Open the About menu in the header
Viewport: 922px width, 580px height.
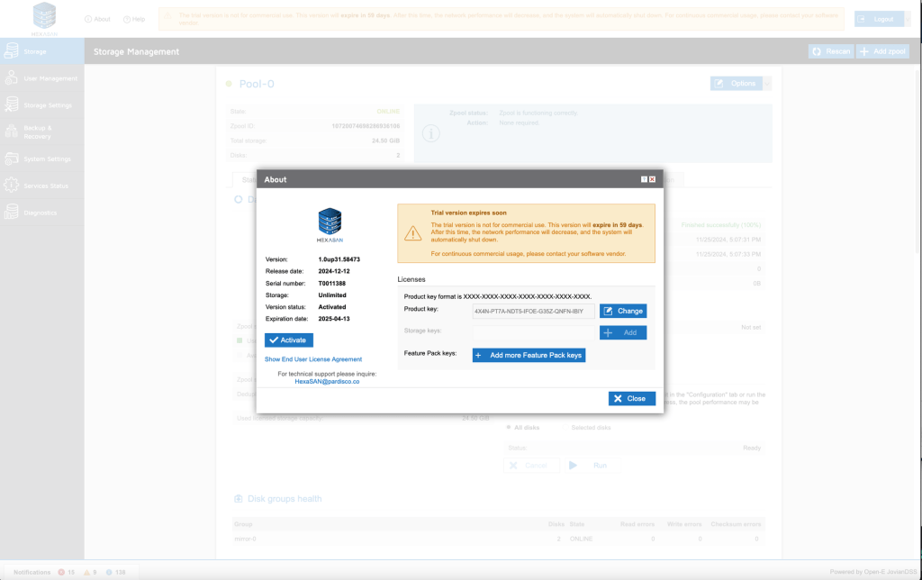click(x=97, y=19)
